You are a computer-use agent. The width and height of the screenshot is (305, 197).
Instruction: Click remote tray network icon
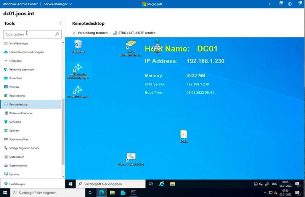click(x=255, y=184)
